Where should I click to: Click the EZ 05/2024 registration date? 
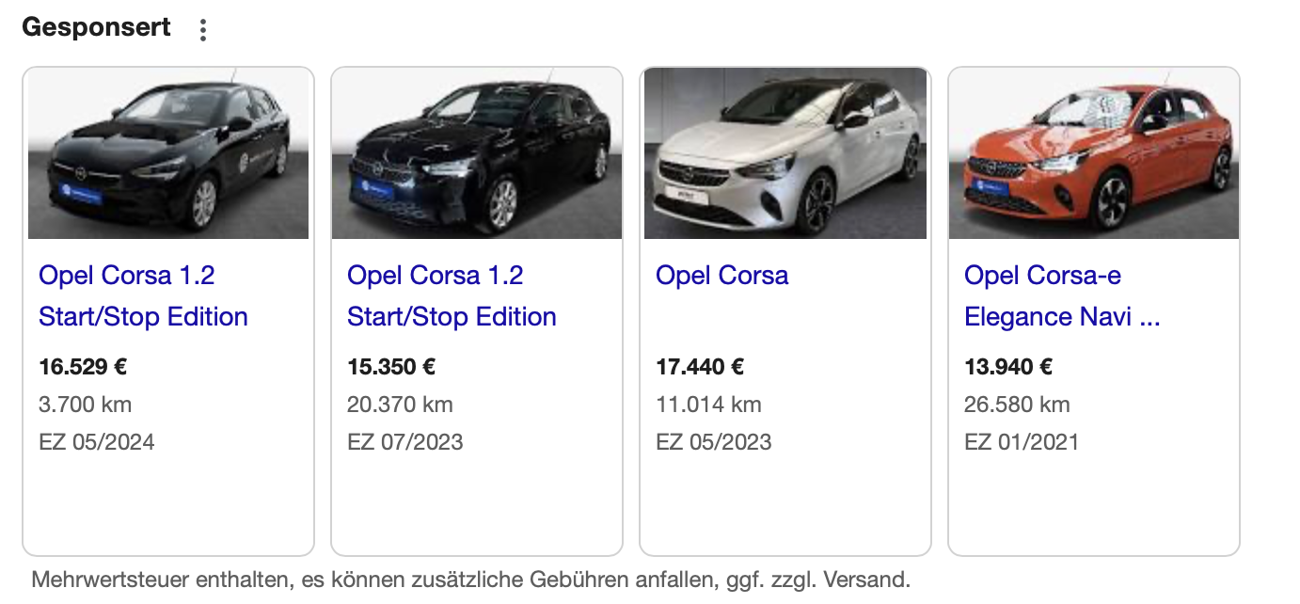click(97, 441)
